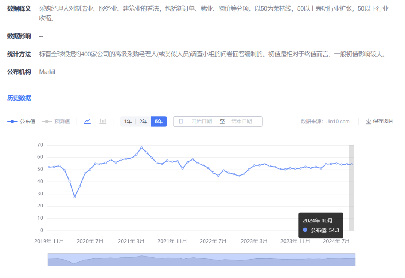This screenshot has height=278, width=405.
Task: Click the data zoom slider range bar
Action: 201,260
